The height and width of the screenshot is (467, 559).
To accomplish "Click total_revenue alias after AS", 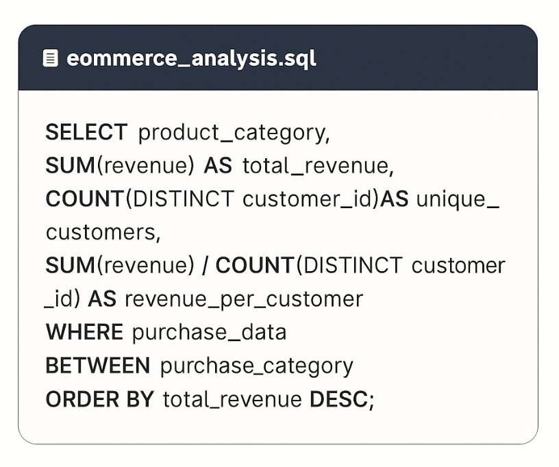I will [318, 166].
